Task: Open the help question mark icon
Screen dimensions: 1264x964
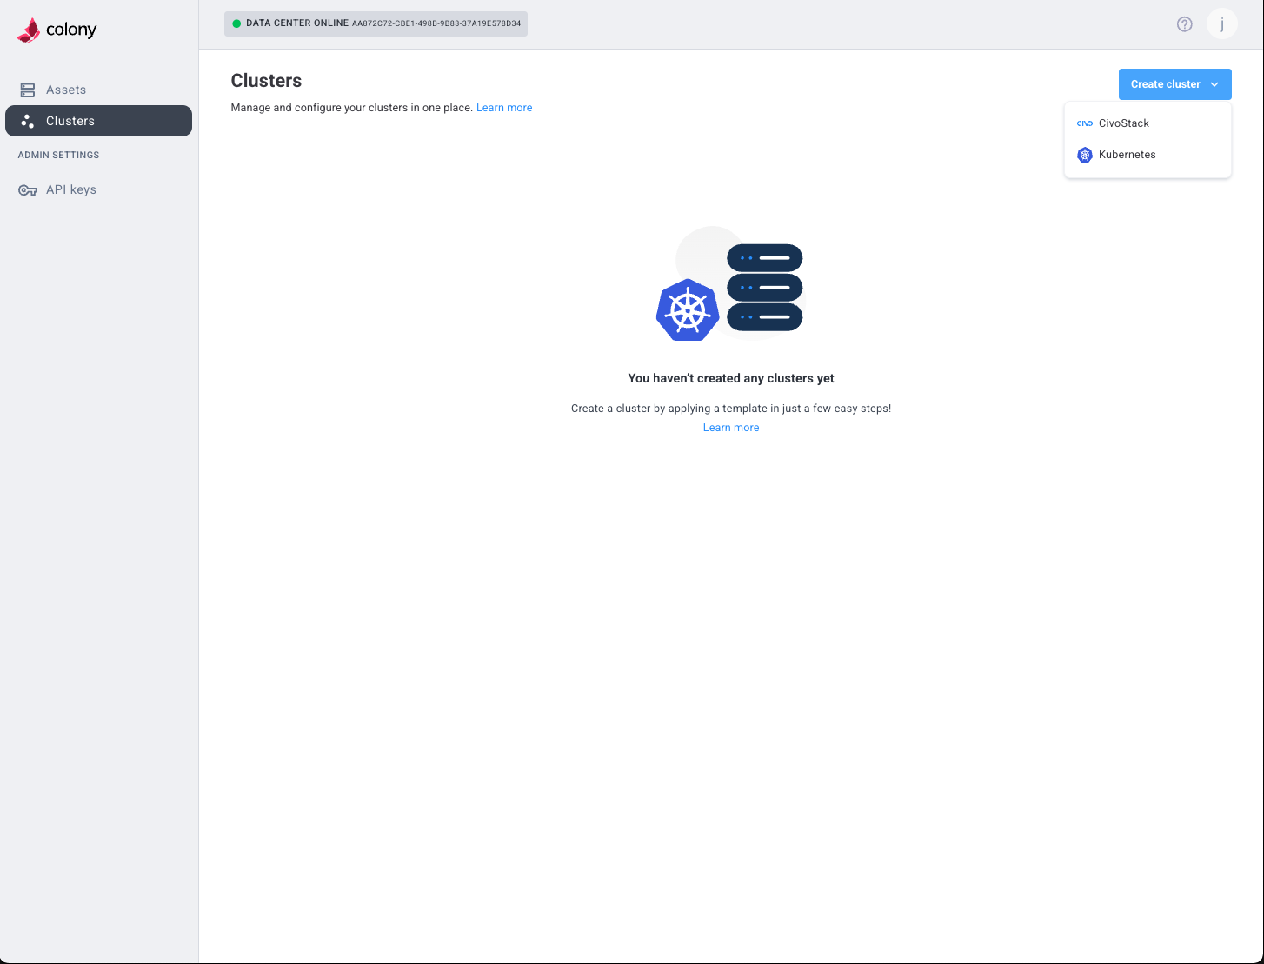Action: pos(1185,24)
